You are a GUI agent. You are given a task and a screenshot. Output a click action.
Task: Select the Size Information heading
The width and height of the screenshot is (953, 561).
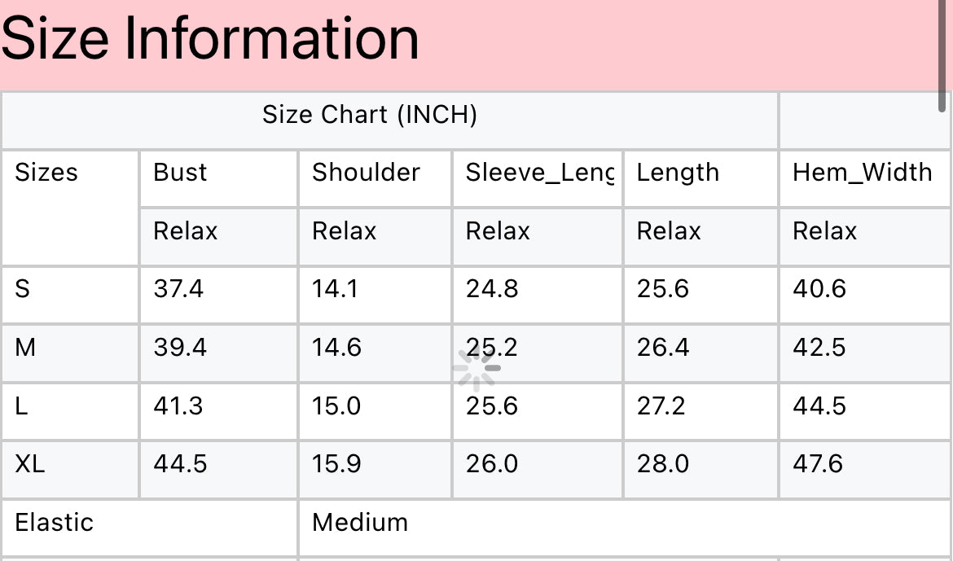point(210,39)
